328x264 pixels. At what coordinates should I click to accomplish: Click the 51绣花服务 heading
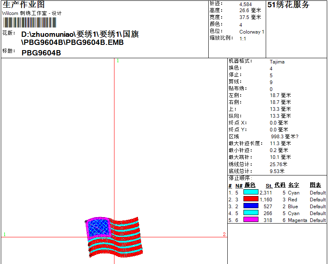[x=288, y=4]
